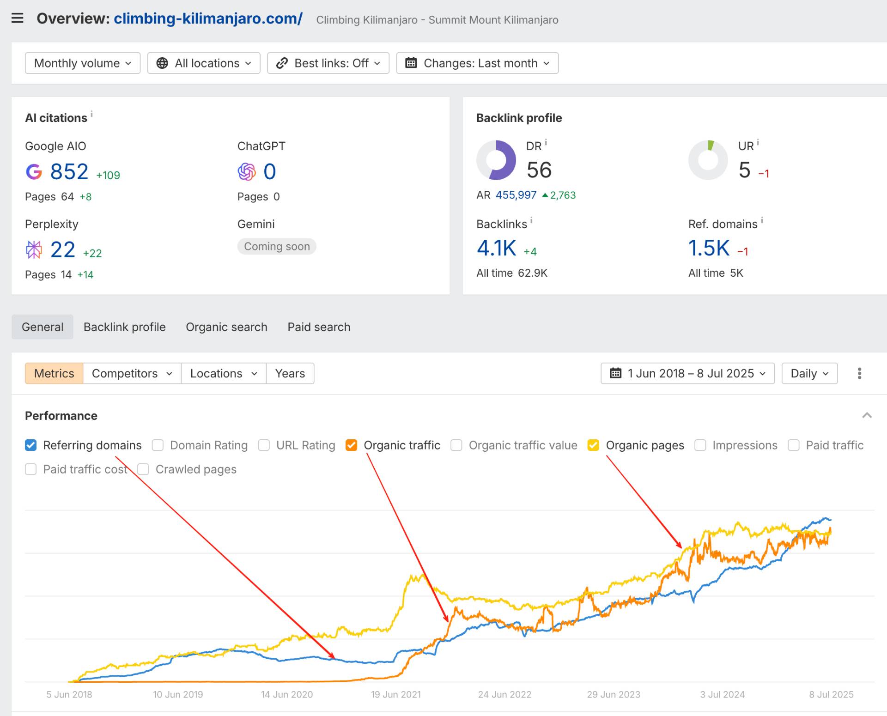Click the DR donut chart
Viewport: 887px width, 716px height.
(496, 160)
